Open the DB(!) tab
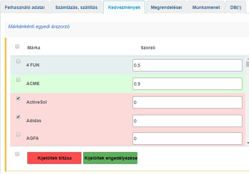 coord(236,7)
